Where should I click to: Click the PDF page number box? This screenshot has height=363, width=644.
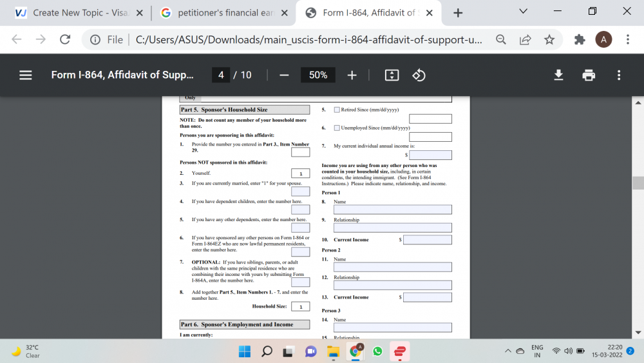pos(221,75)
